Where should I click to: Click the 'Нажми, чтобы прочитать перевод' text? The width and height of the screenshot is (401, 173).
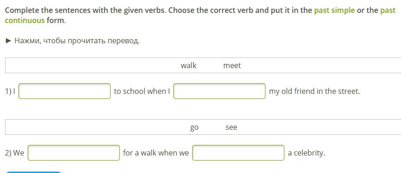pos(77,41)
